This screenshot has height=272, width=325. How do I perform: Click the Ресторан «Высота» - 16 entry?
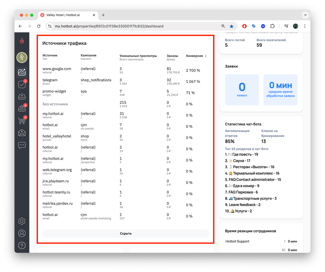point(249,167)
